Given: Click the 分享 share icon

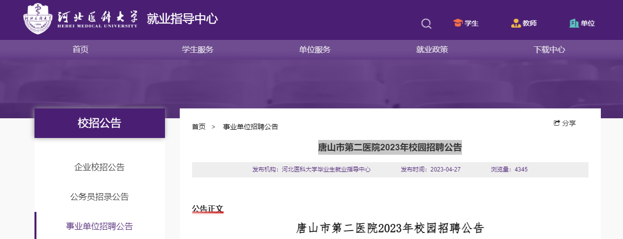Looking at the screenshot, I should click(x=557, y=123).
